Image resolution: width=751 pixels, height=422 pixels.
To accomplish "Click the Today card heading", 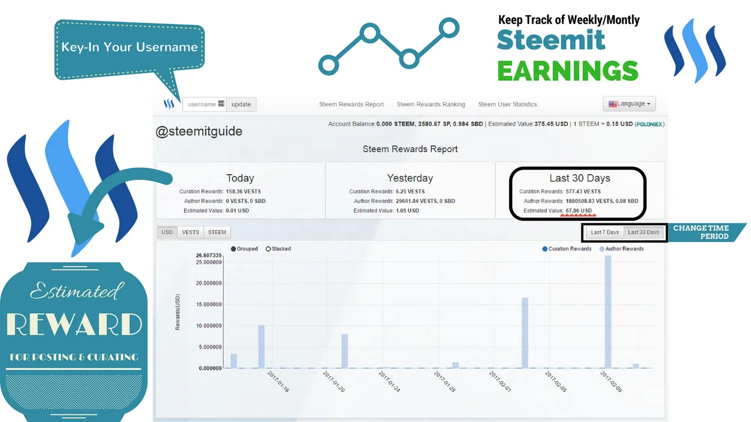I will pyautogui.click(x=240, y=178).
